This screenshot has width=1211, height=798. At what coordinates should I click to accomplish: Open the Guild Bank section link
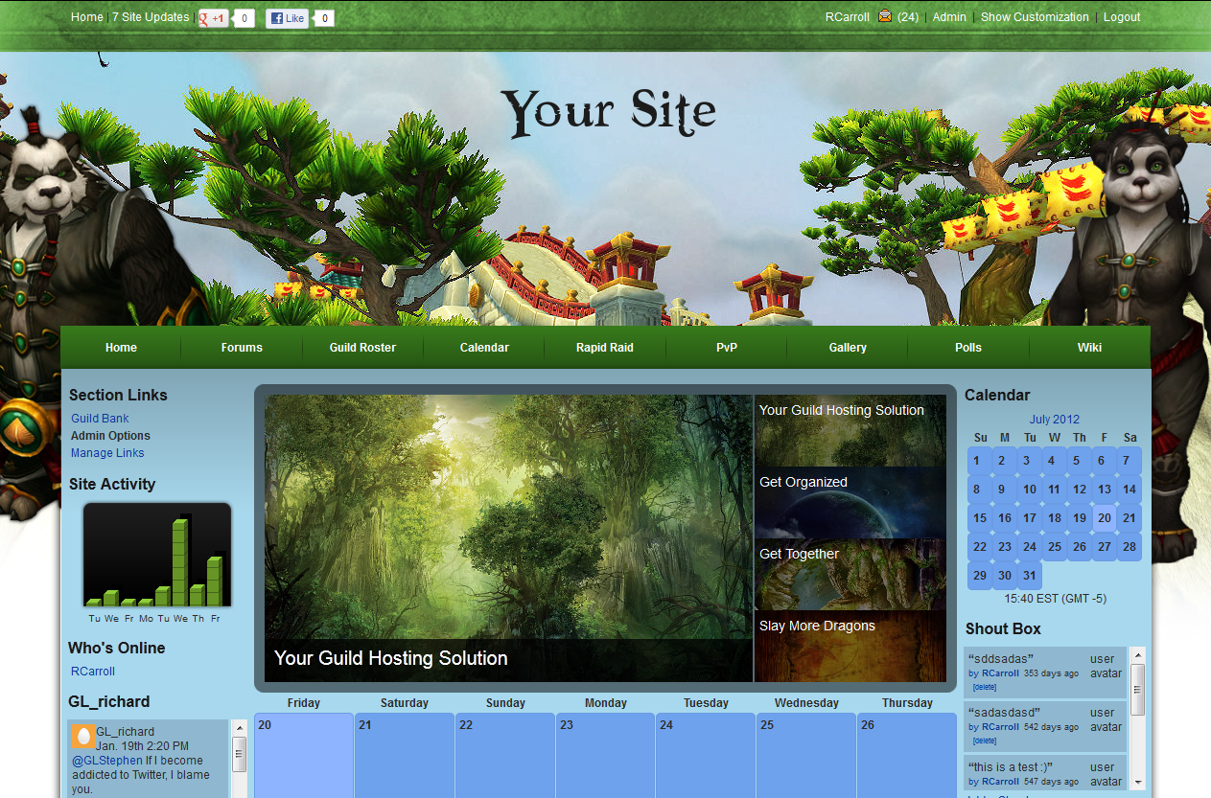tap(100, 419)
